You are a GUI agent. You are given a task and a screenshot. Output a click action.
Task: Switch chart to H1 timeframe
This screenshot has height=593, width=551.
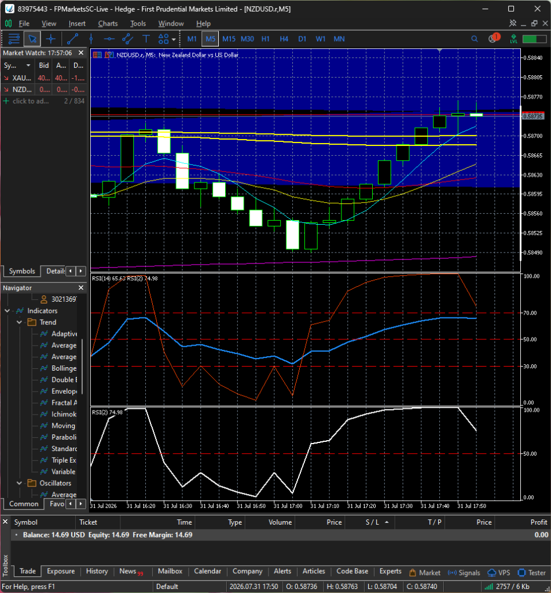(x=266, y=39)
